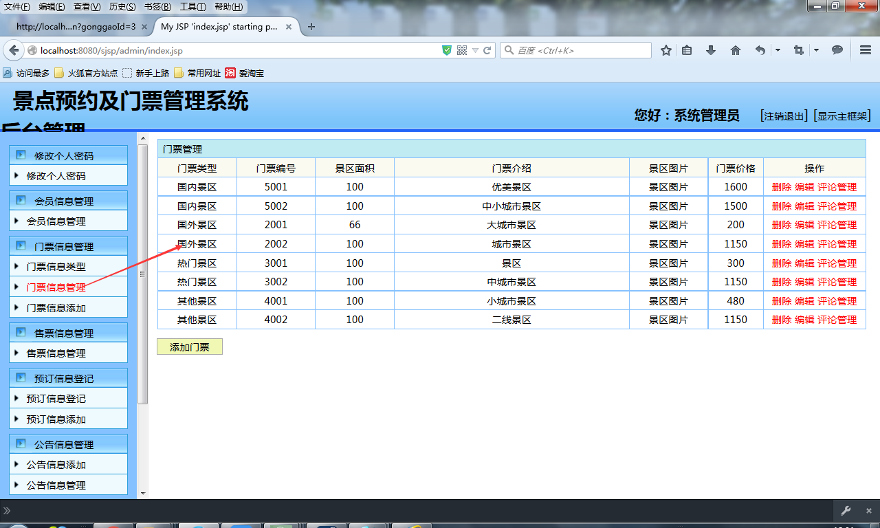Open dropdown arrow next to screenshot icon
This screenshot has height=528, width=880.
click(816, 50)
